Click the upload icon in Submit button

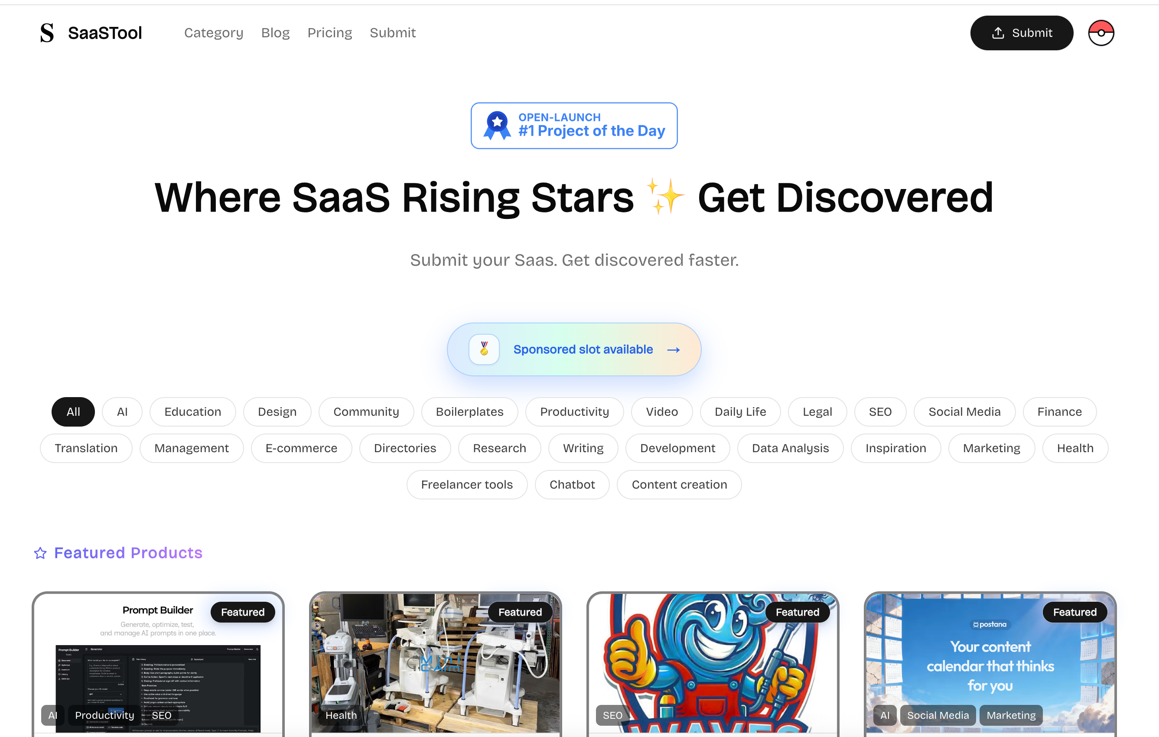(998, 33)
